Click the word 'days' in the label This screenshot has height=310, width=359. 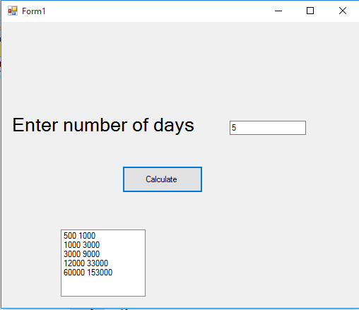click(174, 126)
